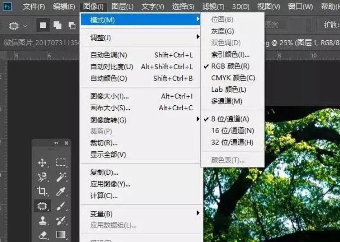Enable Add to selection mode
340x242 pixels.
tap(57, 25)
